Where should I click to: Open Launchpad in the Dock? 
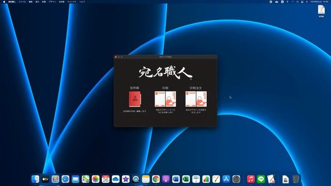pos(55,179)
